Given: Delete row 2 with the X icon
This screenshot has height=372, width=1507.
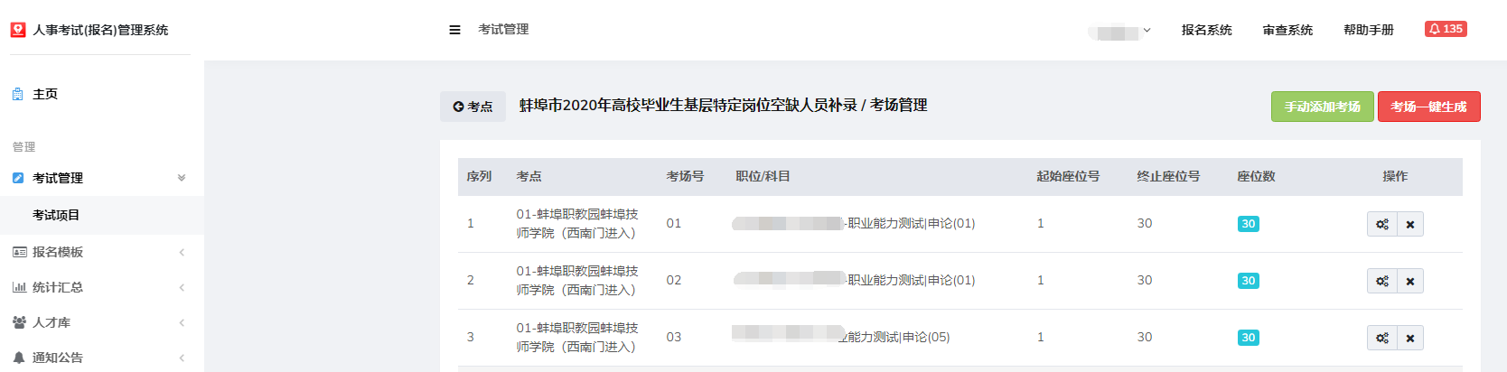Looking at the screenshot, I should [1410, 281].
